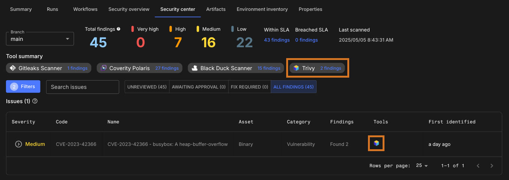Click the High count 7
The width and height of the screenshot is (509, 180).
(178, 42)
